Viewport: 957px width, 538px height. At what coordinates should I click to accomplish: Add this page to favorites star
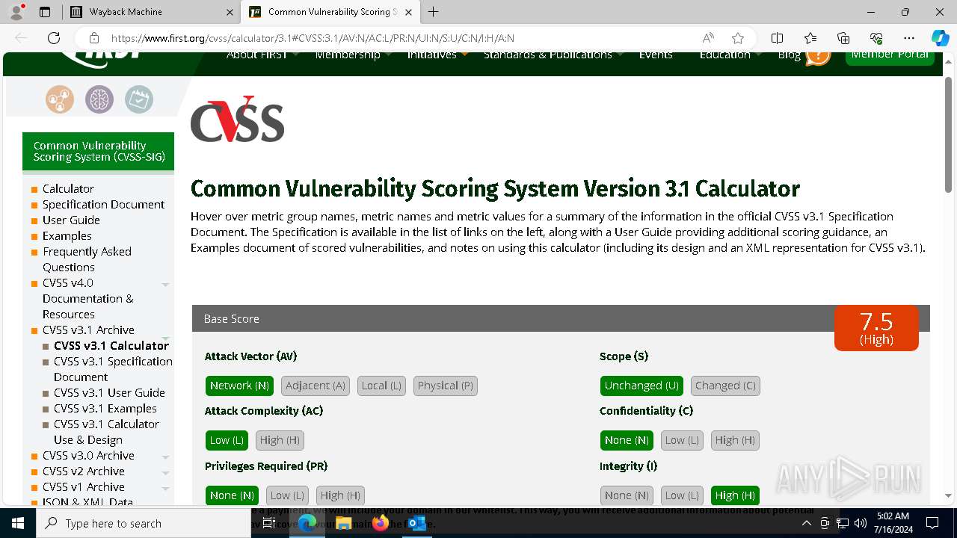[x=738, y=38]
